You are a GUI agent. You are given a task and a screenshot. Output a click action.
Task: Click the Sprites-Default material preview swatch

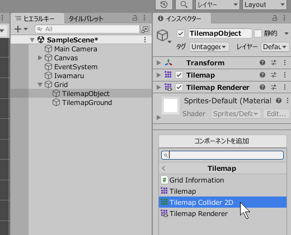[x=171, y=105]
